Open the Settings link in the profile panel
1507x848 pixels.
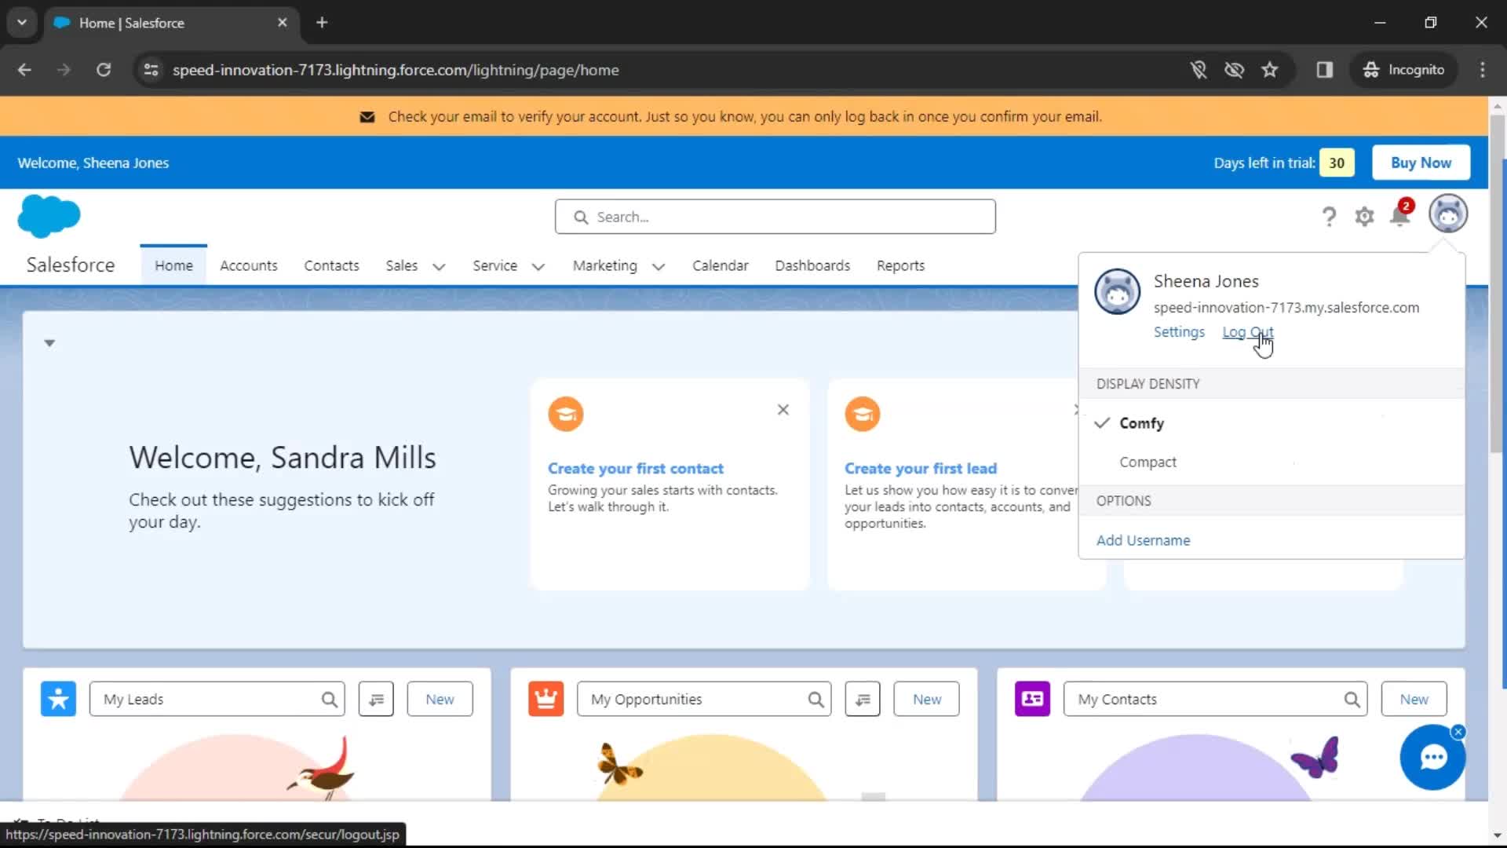[x=1179, y=332]
